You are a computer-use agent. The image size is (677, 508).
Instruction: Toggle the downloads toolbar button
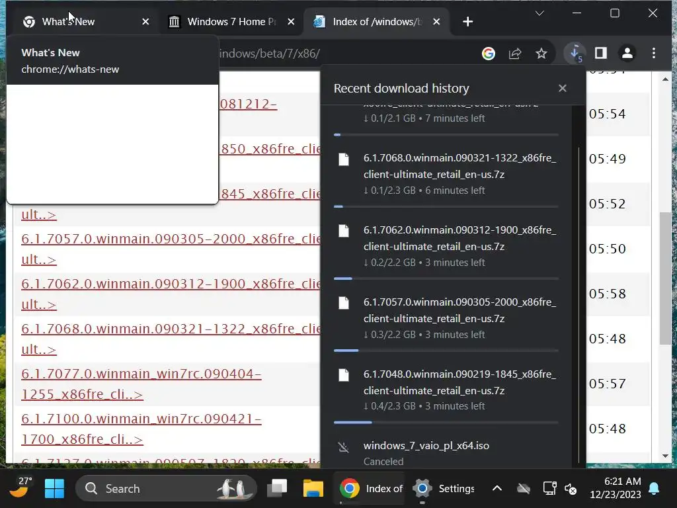[x=576, y=54]
